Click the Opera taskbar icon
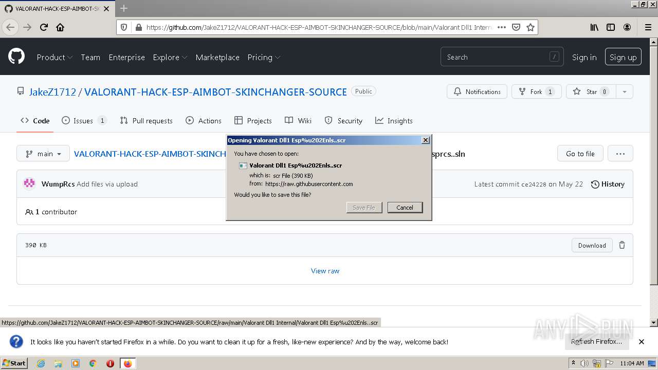Screen dimensions: 658x370 pos(110,363)
